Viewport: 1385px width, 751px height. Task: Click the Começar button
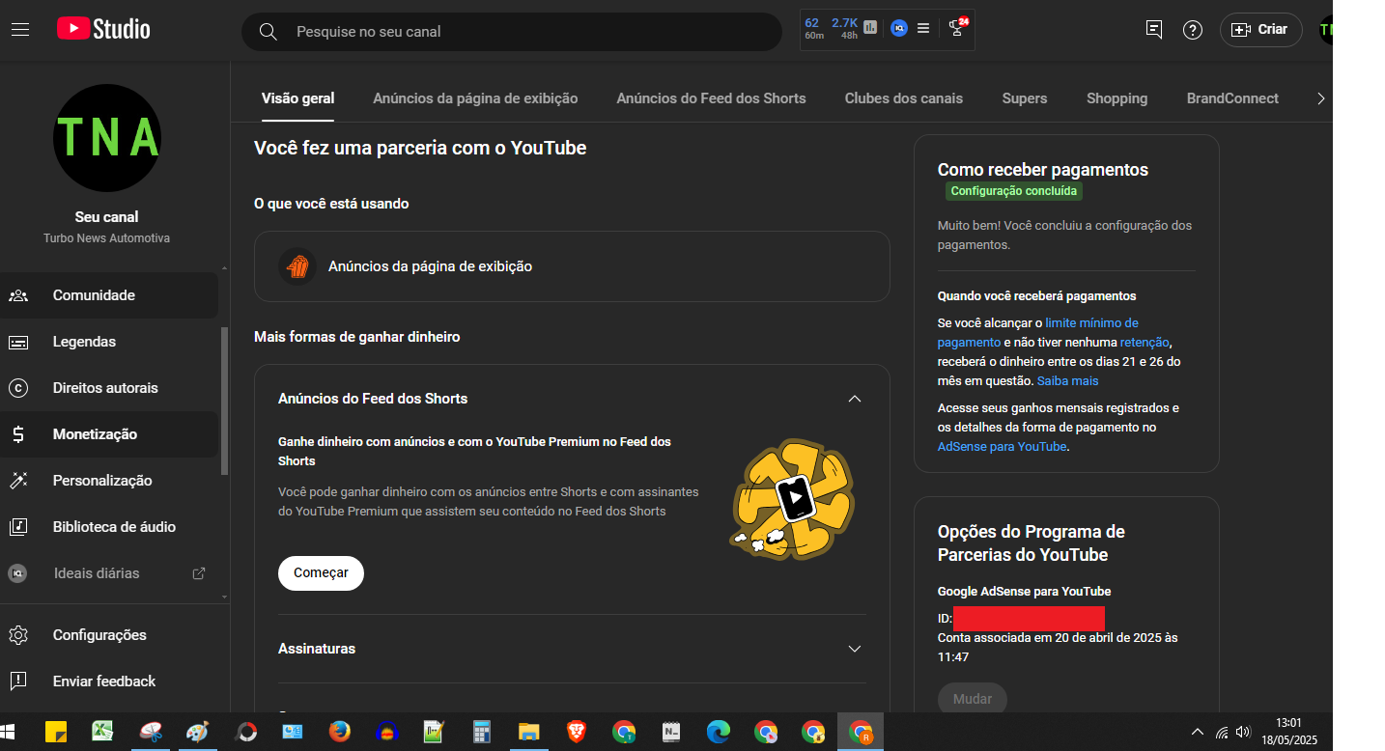point(321,573)
